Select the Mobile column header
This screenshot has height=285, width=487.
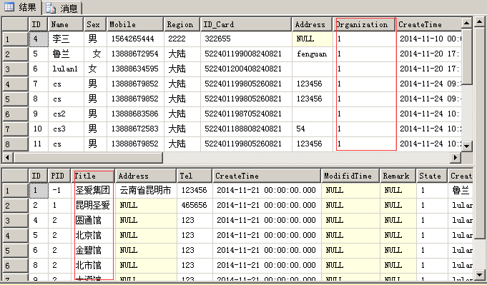(135, 24)
